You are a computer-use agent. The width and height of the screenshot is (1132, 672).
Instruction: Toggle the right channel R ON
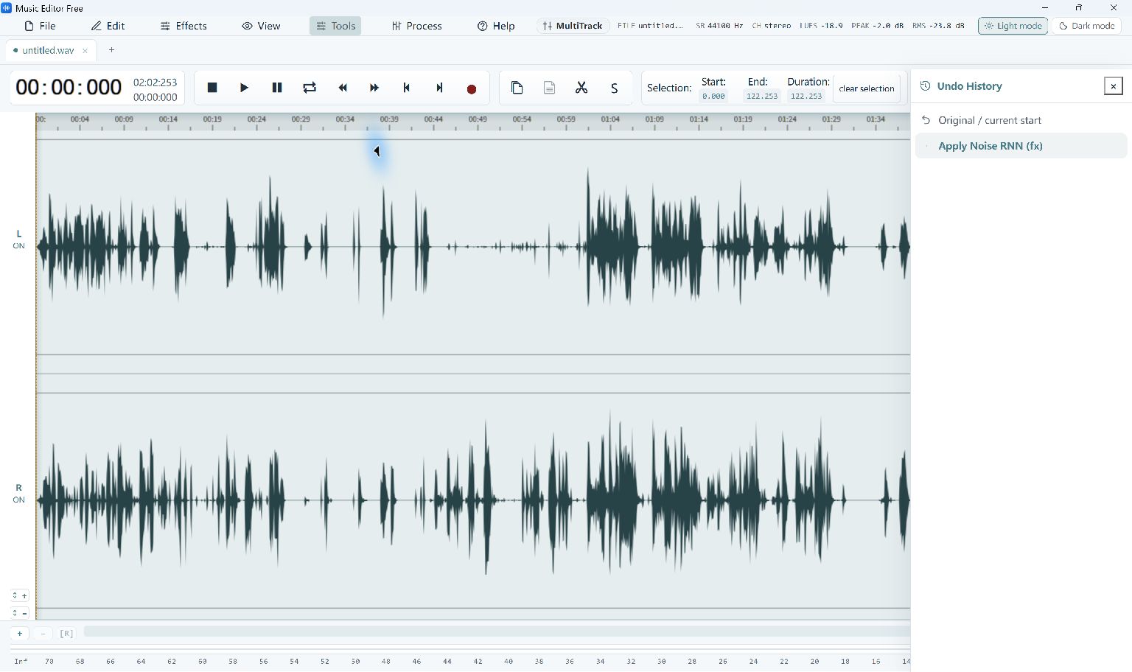point(18,493)
